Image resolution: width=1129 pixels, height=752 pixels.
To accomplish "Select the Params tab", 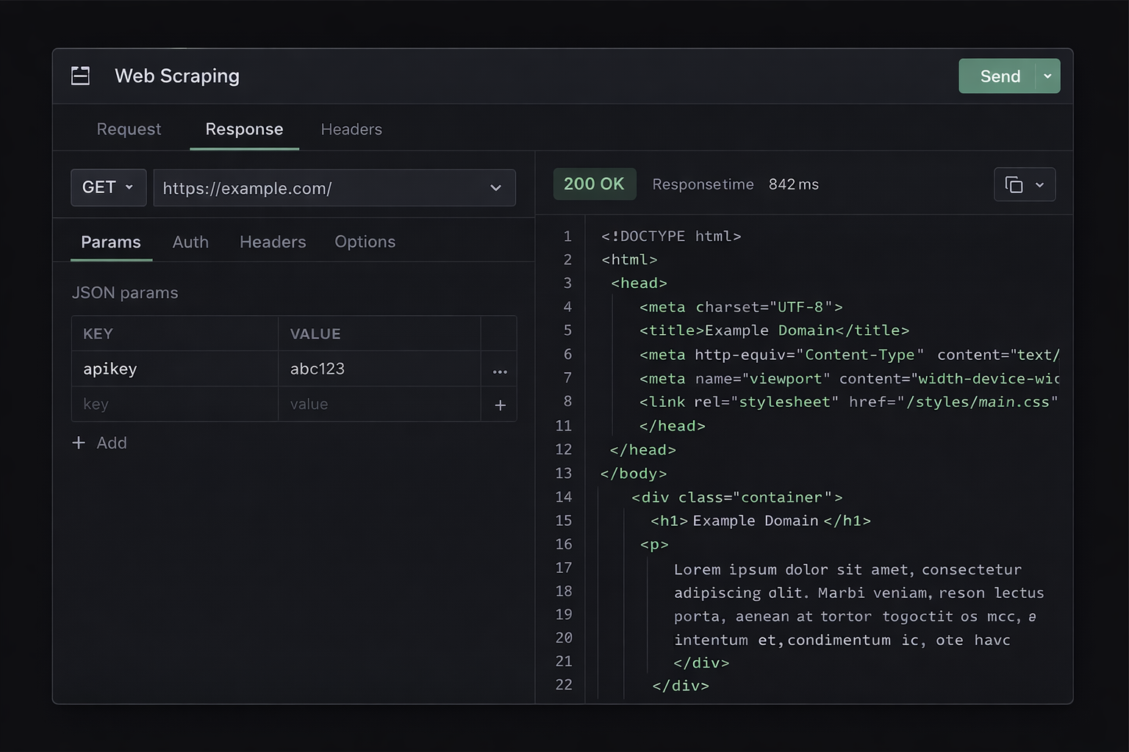I will [111, 242].
